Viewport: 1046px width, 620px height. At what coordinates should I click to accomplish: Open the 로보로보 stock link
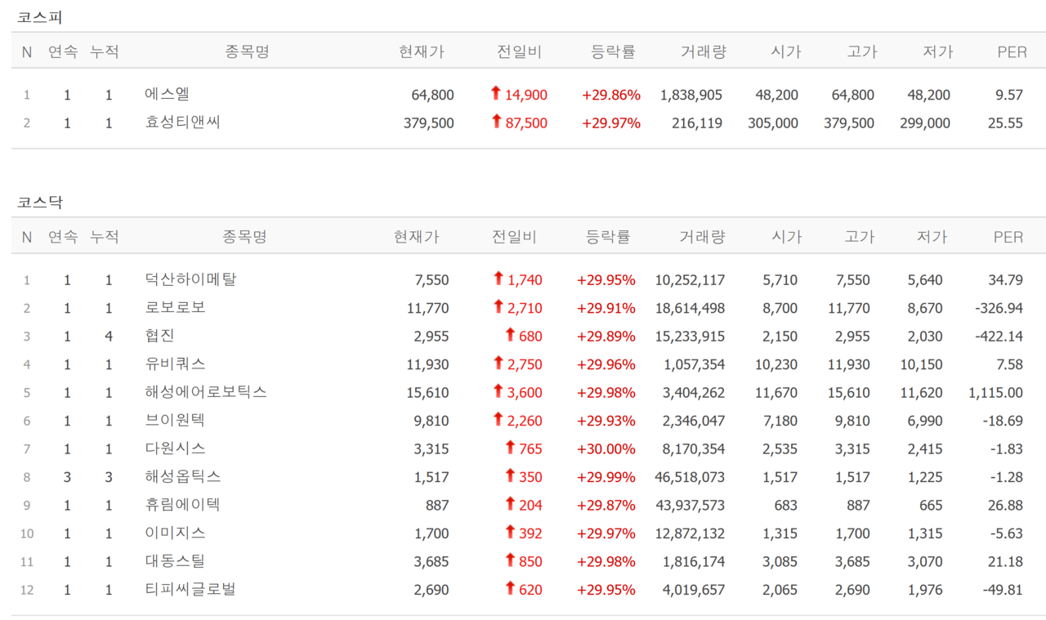click(175, 308)
